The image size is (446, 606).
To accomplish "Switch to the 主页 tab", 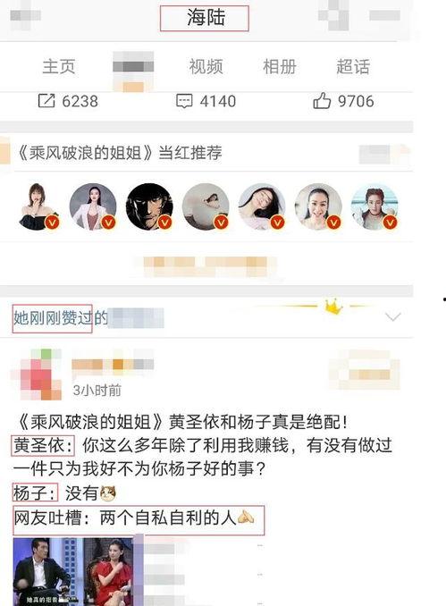I will 59,66.
